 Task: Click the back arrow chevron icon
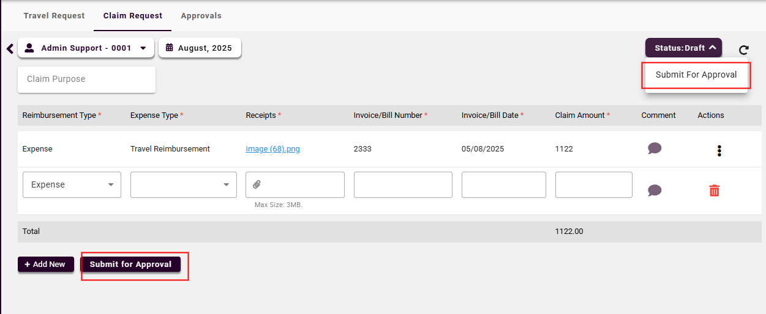point(10,48)
